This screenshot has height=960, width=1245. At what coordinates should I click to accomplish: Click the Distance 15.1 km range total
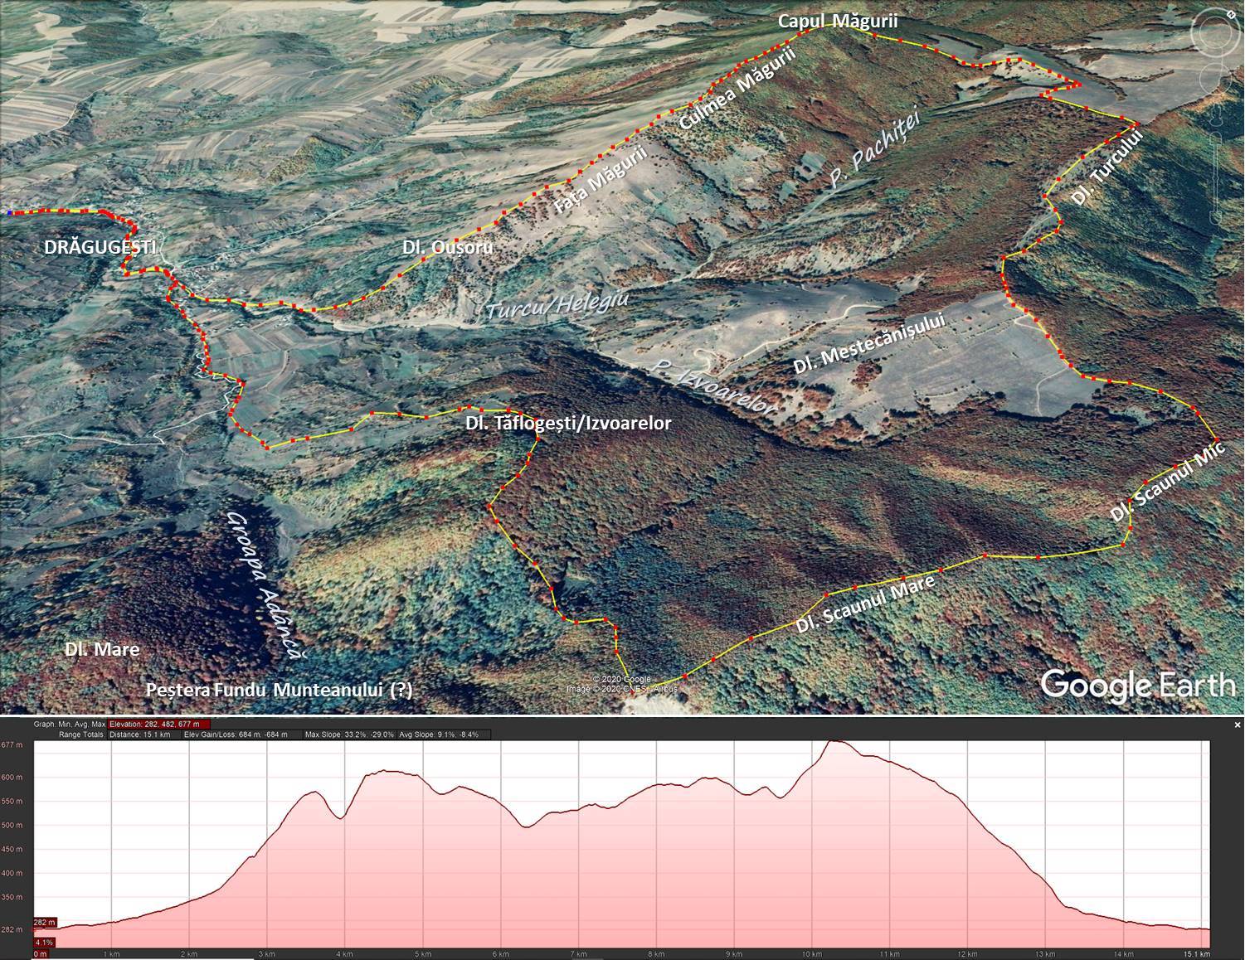point(140,735)
